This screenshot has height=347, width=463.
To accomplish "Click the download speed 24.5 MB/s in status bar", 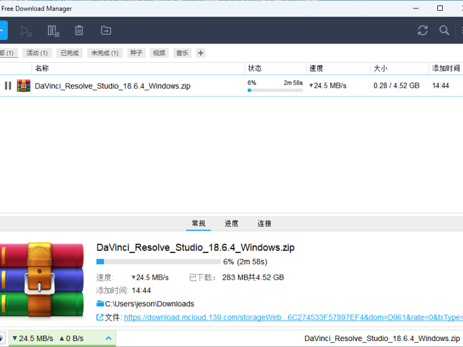I will (x=33, y=338).
